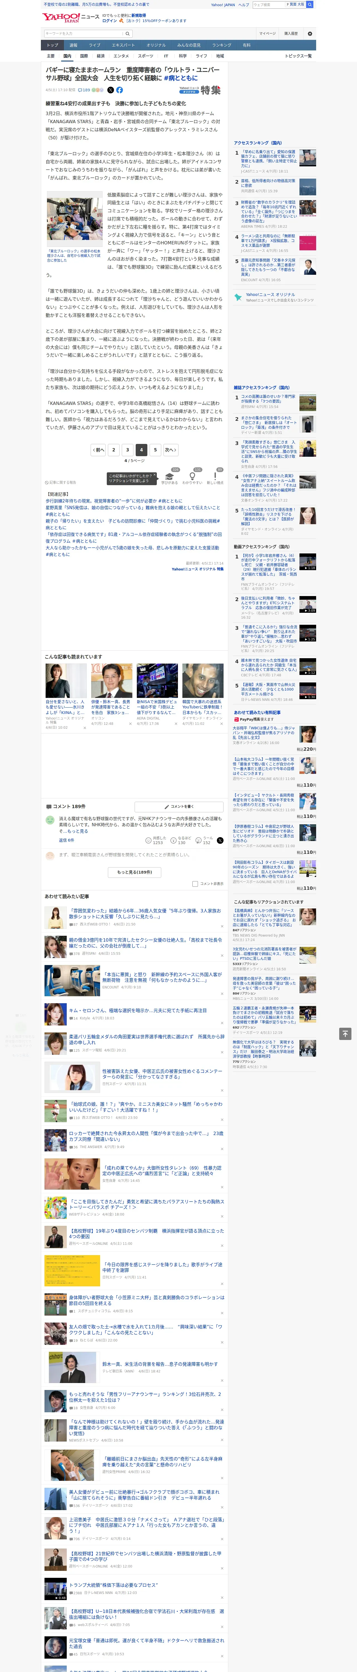Click the green commenter avatar icon

(x=50, y=820)
